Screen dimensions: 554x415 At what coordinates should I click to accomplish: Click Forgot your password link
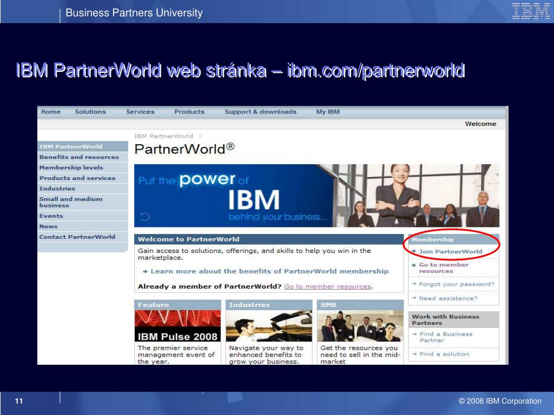(x=457, y=284)
